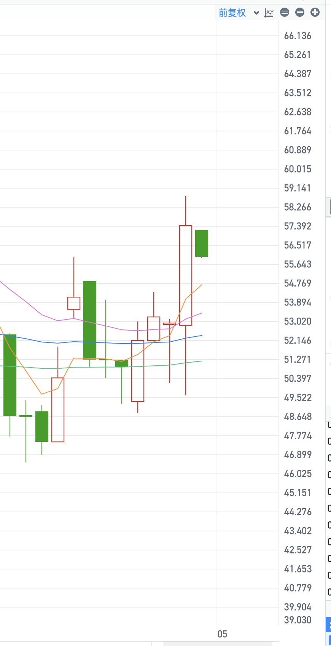Click the blue moving average line end
Viewport: 331px width, 646px height.
[201, 336]
